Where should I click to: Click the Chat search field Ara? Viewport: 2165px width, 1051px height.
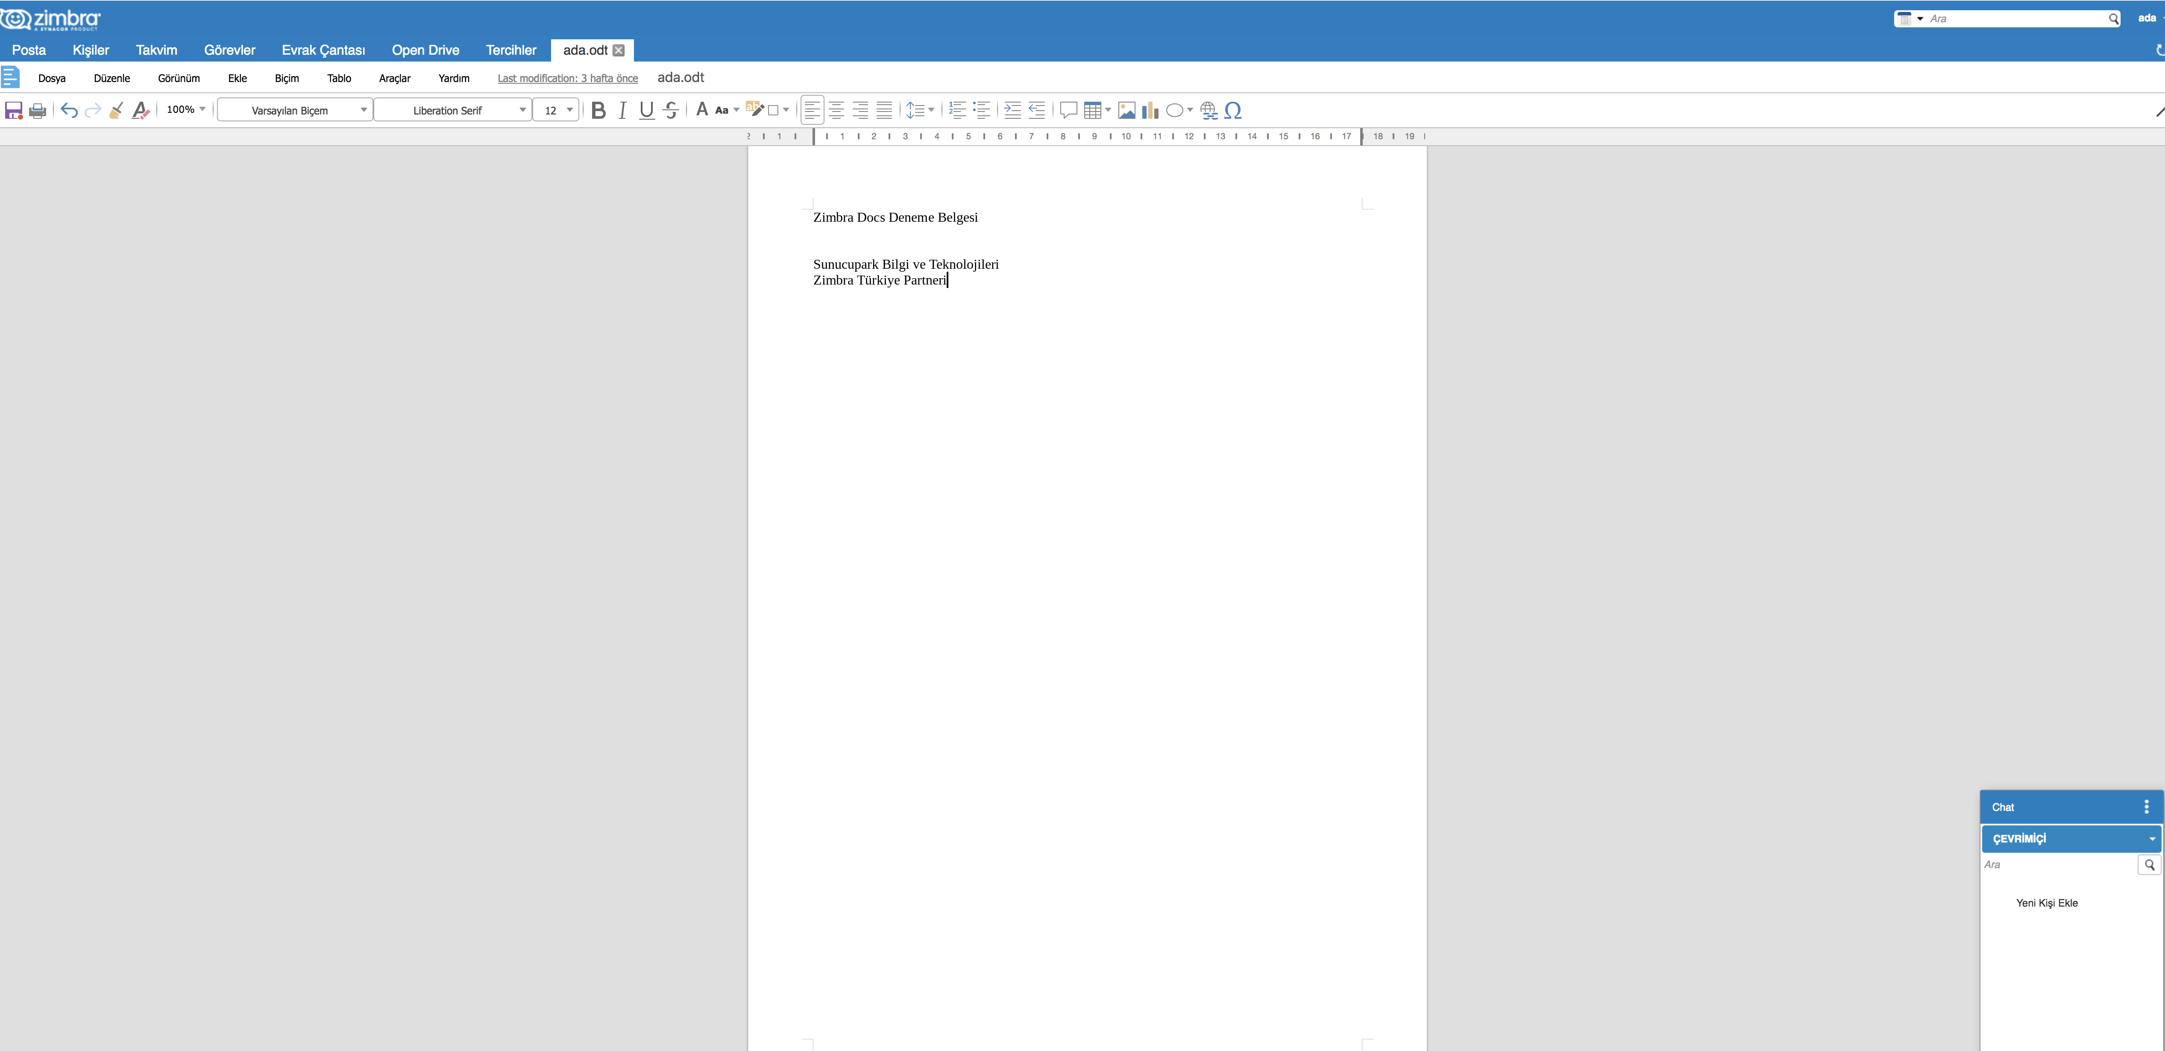2059,864
